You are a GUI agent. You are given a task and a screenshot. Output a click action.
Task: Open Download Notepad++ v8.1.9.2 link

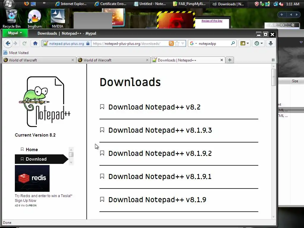(x=160, y=153)
